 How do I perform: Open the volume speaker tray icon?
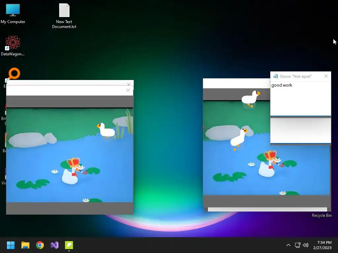306,245
